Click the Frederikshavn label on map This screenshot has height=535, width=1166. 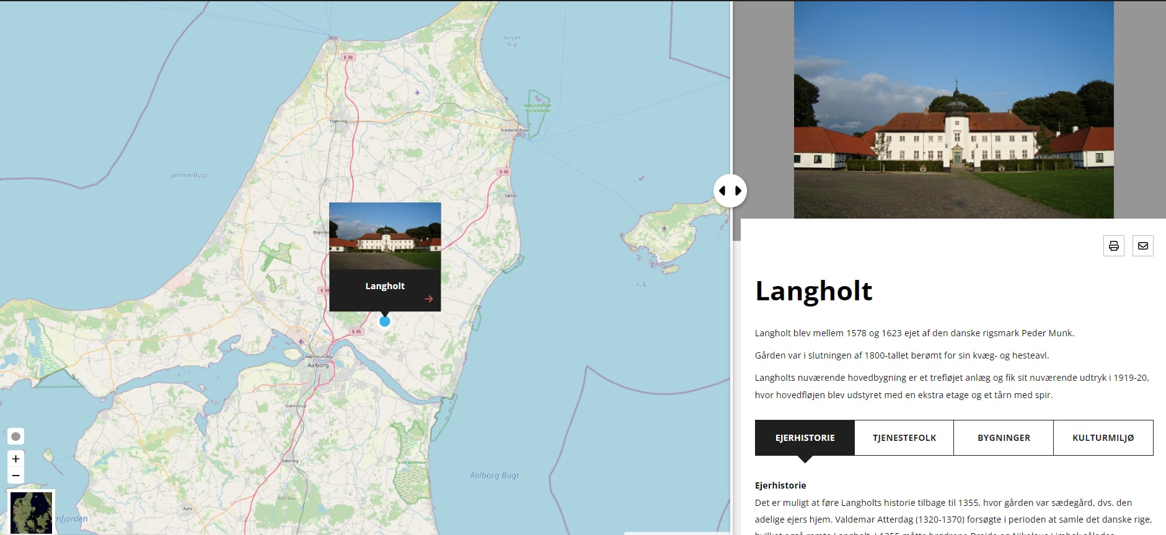click(515, 130)
